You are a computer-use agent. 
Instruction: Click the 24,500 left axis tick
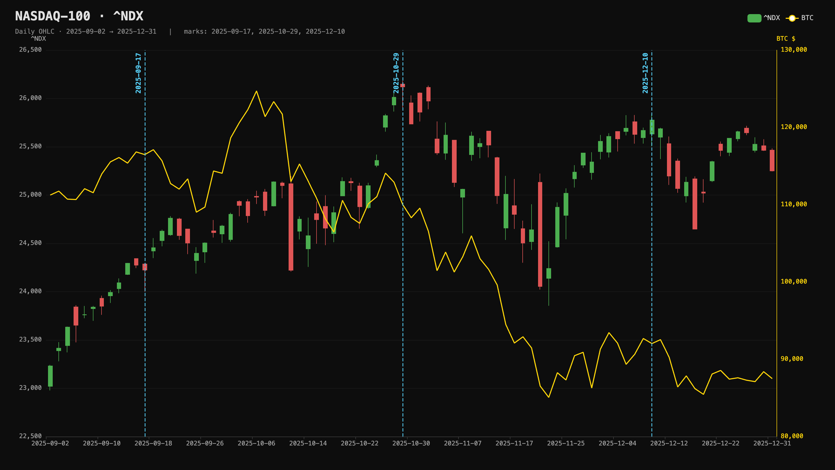31,243
